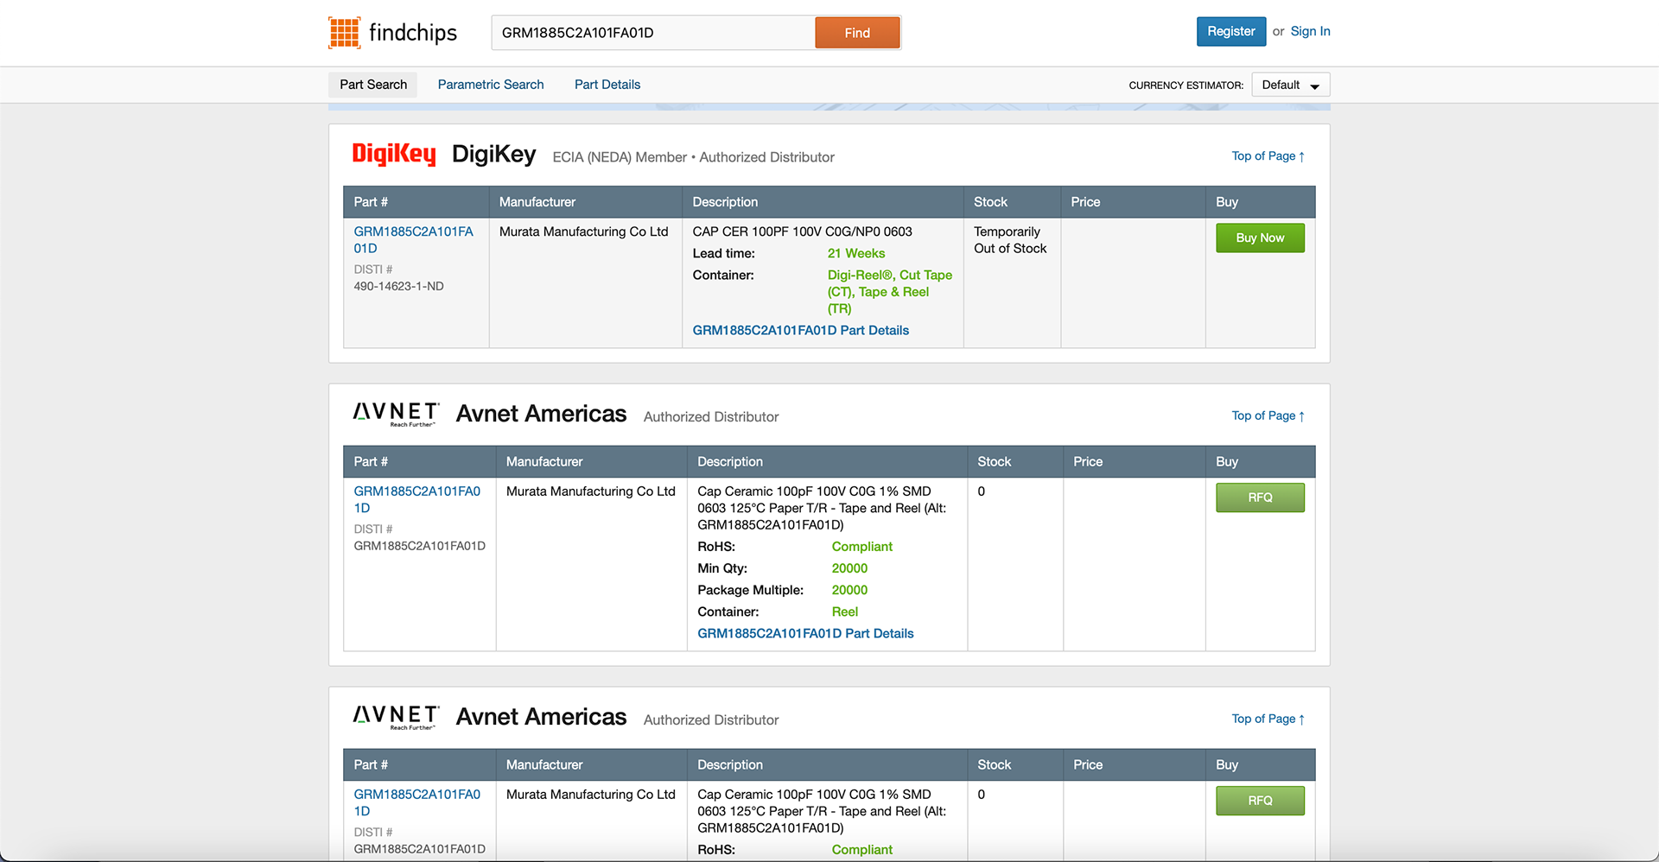Open DigiKey part number GRM1885C2A101FA01D link
The image size is (1659, 862).
tap(413, 240)
